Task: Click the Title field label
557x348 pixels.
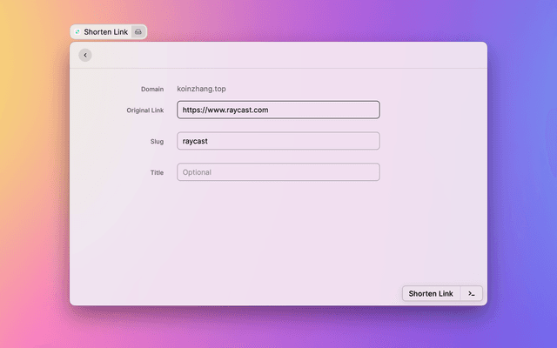Action: (x=156, y=172)
